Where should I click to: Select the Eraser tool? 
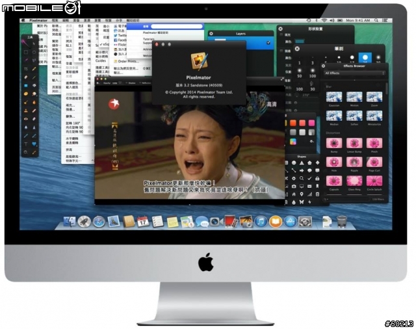pos(26,77)
